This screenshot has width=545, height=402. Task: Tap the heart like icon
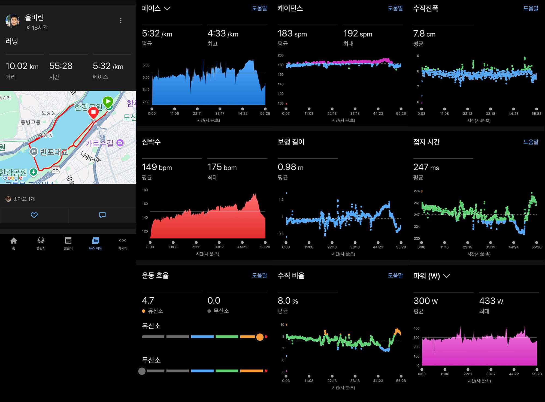(x=34, y=215)
